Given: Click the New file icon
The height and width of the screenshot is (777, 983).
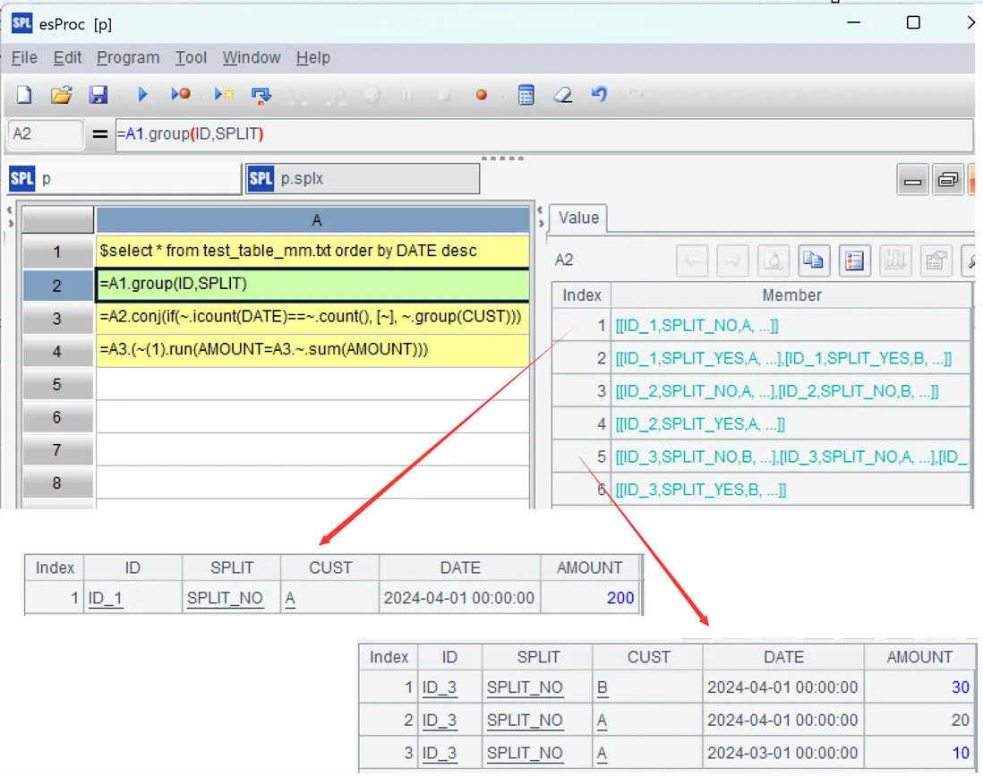Looking at the screenshot, I should pyautogui.click(x=24, y=95).
